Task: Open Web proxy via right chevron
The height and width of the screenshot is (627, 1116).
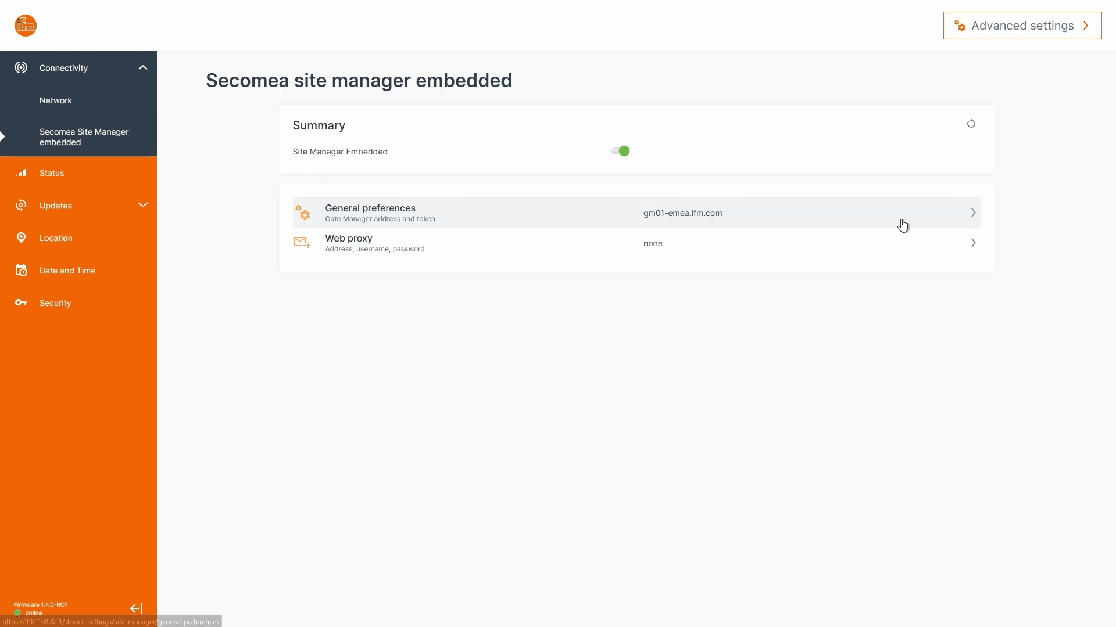Action: point(973,243)
